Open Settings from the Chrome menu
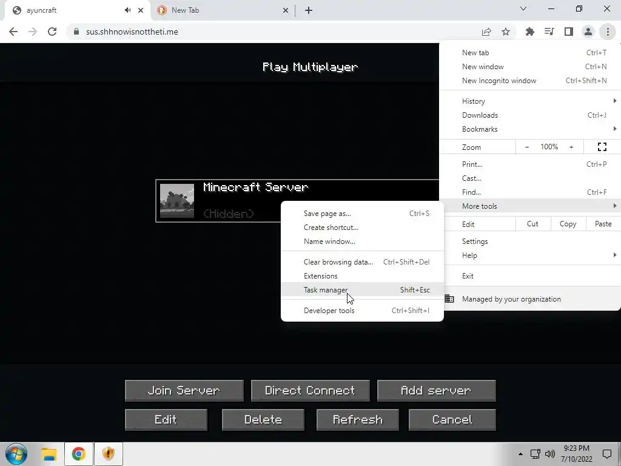The image size is (621, 466). (x=530, y=241)
